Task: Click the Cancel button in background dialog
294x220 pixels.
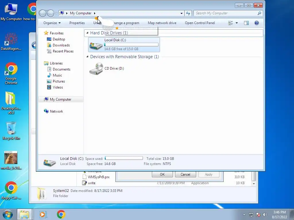Action: click(x=185, y=174)
